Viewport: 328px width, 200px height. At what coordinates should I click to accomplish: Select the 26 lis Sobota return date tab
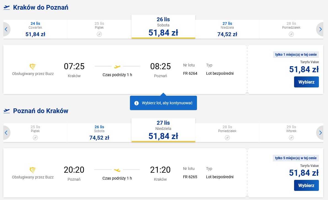point(99,133)
